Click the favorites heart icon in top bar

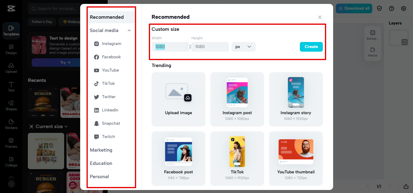pyautogui.click(x=379, y=8)
